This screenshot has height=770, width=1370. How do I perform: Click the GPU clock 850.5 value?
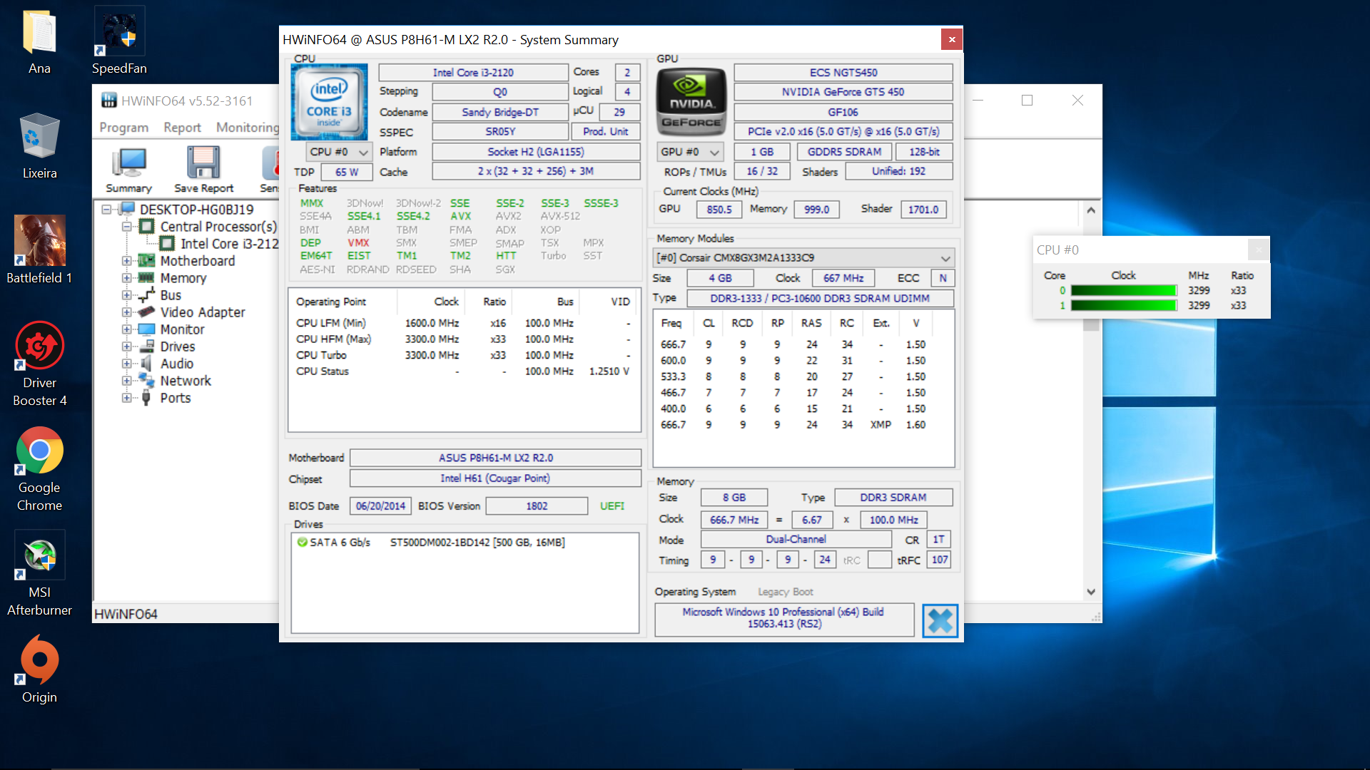point(719,210)
